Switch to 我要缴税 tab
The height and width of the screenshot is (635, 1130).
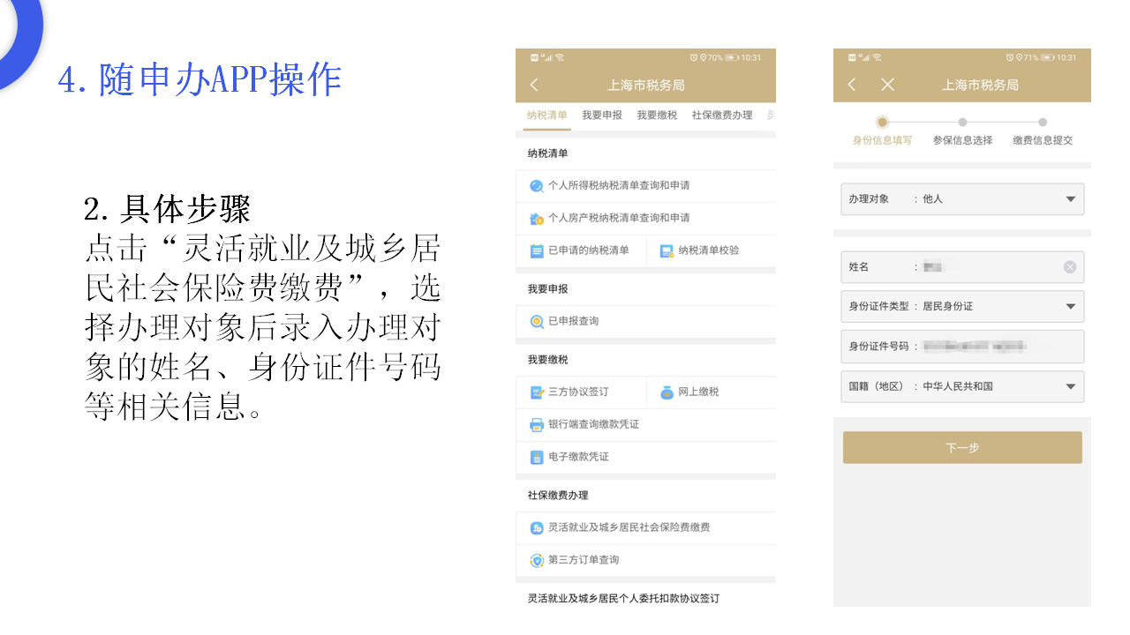tap(657, 116)
